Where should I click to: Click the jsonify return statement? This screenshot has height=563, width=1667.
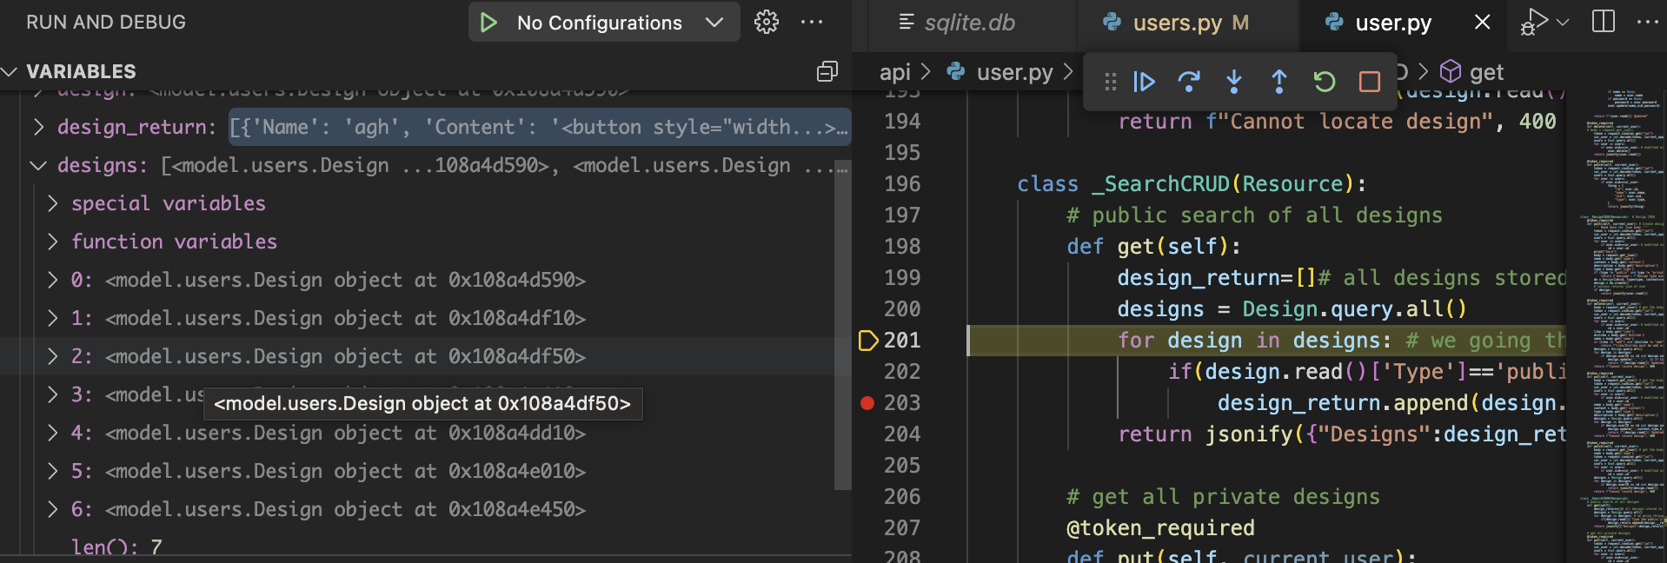click(1341, 434)
